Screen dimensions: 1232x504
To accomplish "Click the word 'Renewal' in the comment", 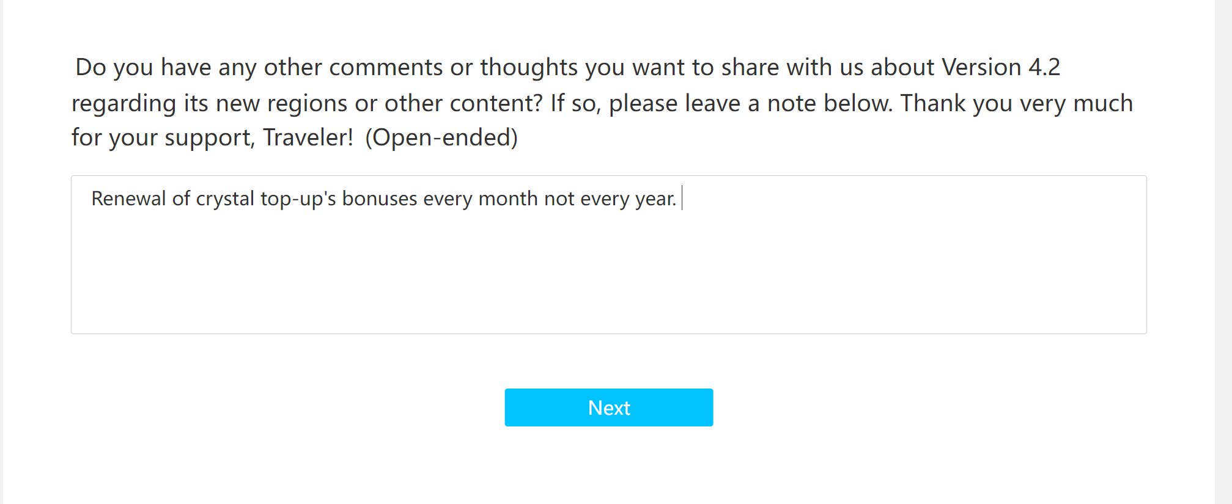I will point(128,199).
